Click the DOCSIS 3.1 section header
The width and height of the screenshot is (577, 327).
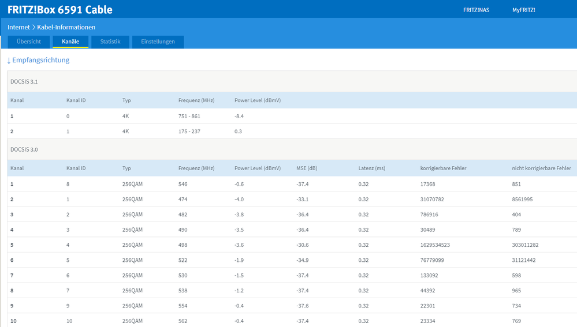(24, 81)
